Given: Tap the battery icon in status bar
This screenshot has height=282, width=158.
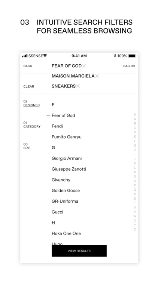Looking at the screenshot, I should click(132, 56).
